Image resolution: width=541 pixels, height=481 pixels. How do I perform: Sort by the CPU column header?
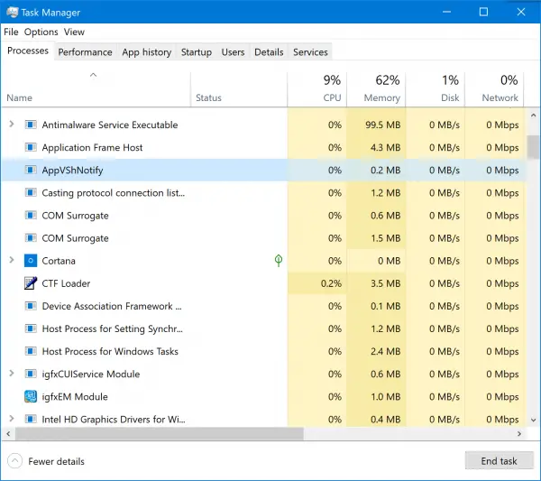point(317,89)
